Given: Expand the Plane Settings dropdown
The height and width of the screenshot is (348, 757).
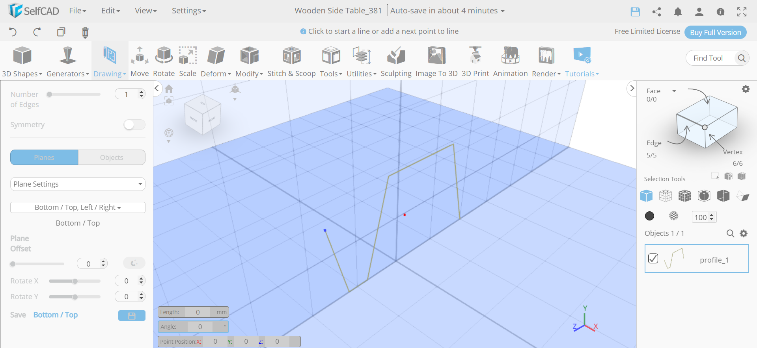Looking at the screenshot, I should click(78, 184).
